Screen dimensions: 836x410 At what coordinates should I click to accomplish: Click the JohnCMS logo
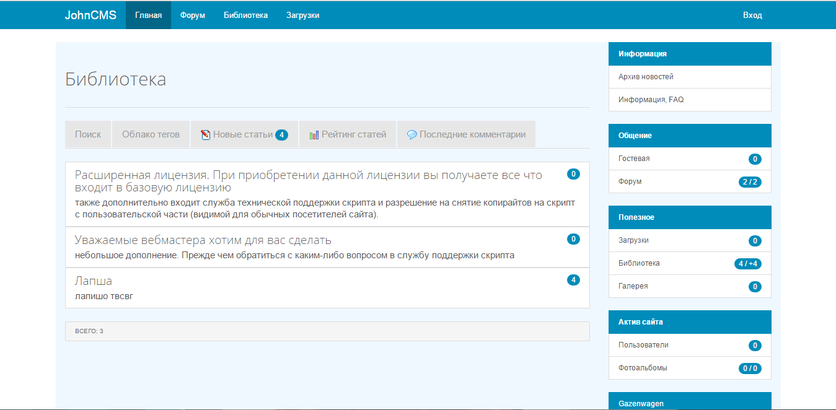coord(90,15)
